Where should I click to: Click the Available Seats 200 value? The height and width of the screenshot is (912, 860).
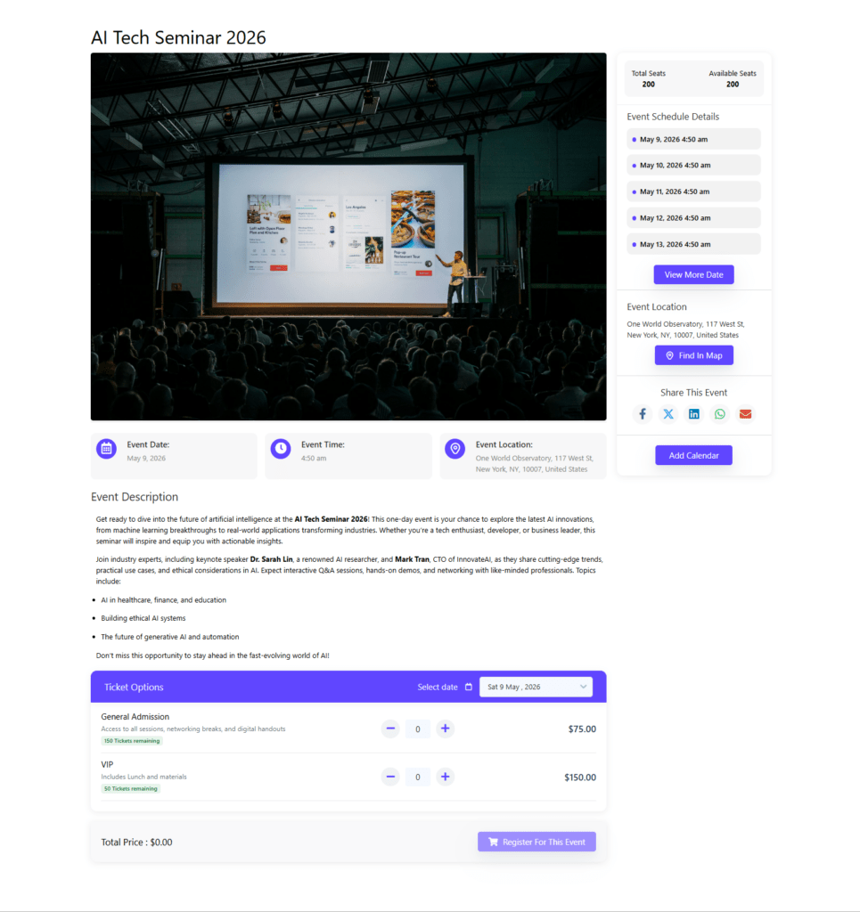(732, 85)
